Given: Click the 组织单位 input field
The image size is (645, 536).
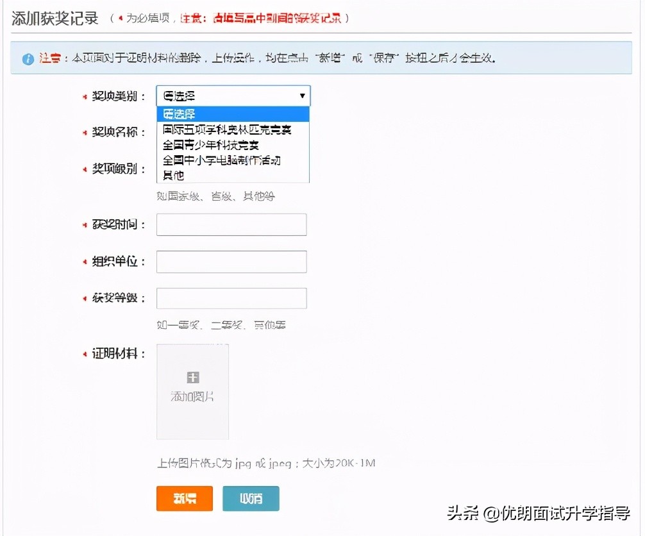Looking at the screenshot, I should pos(231,262).
